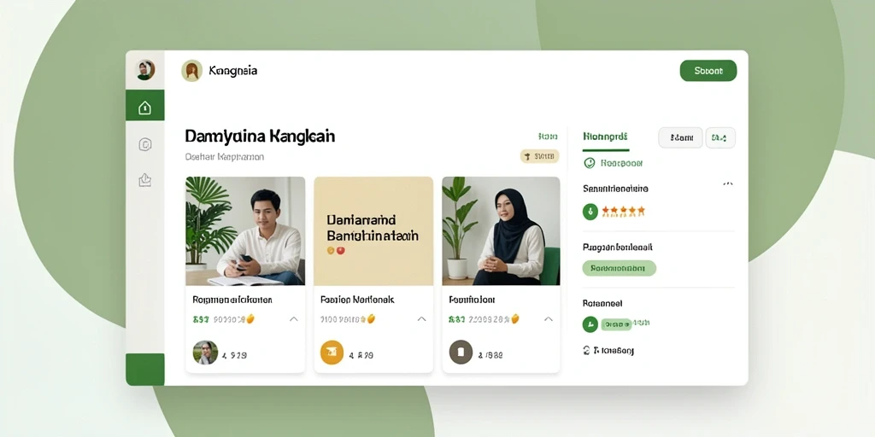Screen dimensions: 875x437
Task: Click the green circle icon beside the stars
Action: point(590,212)
